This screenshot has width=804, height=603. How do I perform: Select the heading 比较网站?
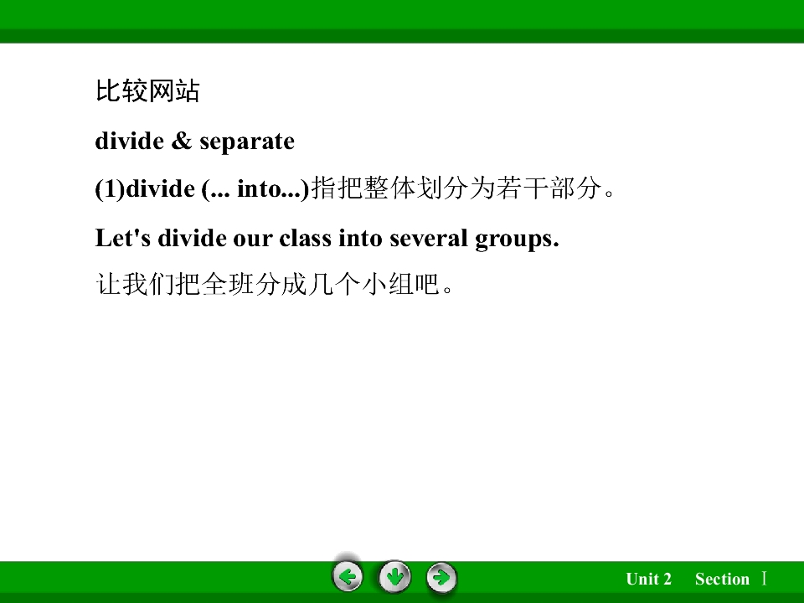pyautogui.click(x=147, y=91)
